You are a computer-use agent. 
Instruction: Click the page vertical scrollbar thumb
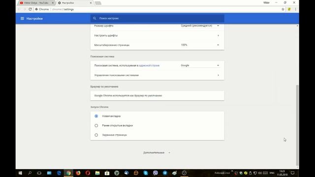(x=297, y=125)
